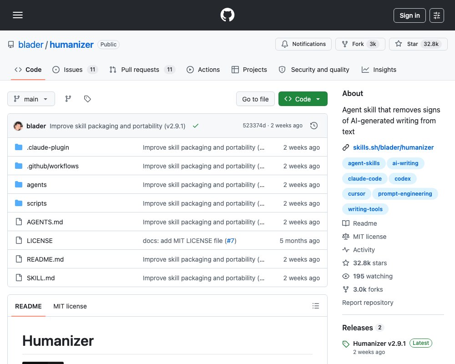Image resolution: width=455 pixels, height=364 pixels.
Task: Open the README.md file
Action: point(45,259)
